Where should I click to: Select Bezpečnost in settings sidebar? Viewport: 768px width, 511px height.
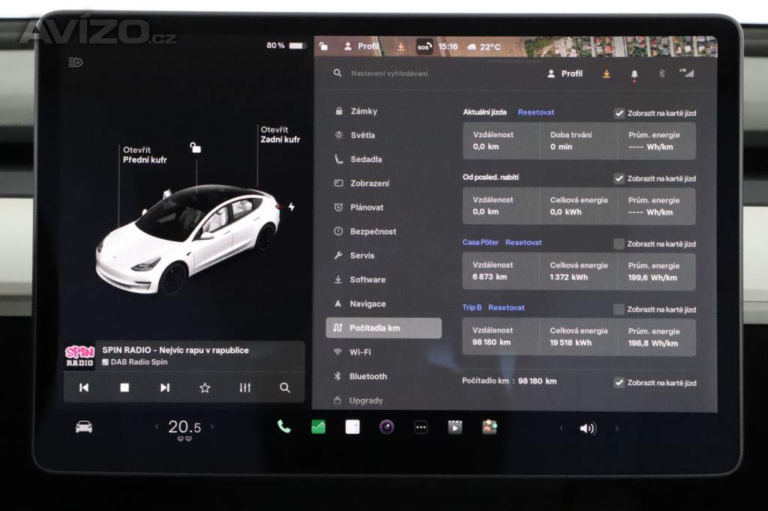[373, 232]
